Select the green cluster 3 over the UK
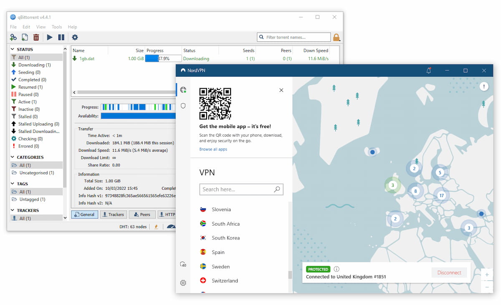The image size is (501, 305). [392, 185]
